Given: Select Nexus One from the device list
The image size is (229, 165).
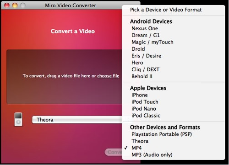Looking at the screenshot, I should click(174, 28).
